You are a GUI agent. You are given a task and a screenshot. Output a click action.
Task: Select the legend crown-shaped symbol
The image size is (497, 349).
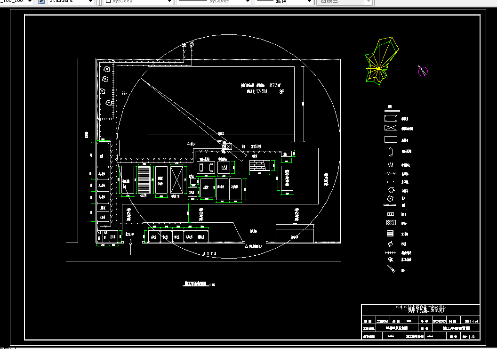pos(391,165)
